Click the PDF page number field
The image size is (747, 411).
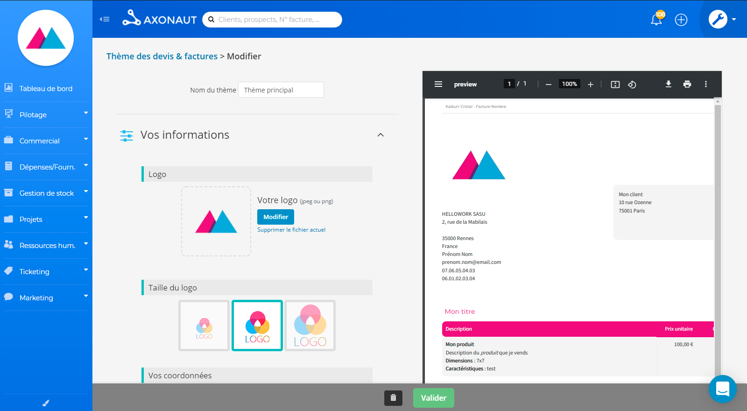pos(509,84)
